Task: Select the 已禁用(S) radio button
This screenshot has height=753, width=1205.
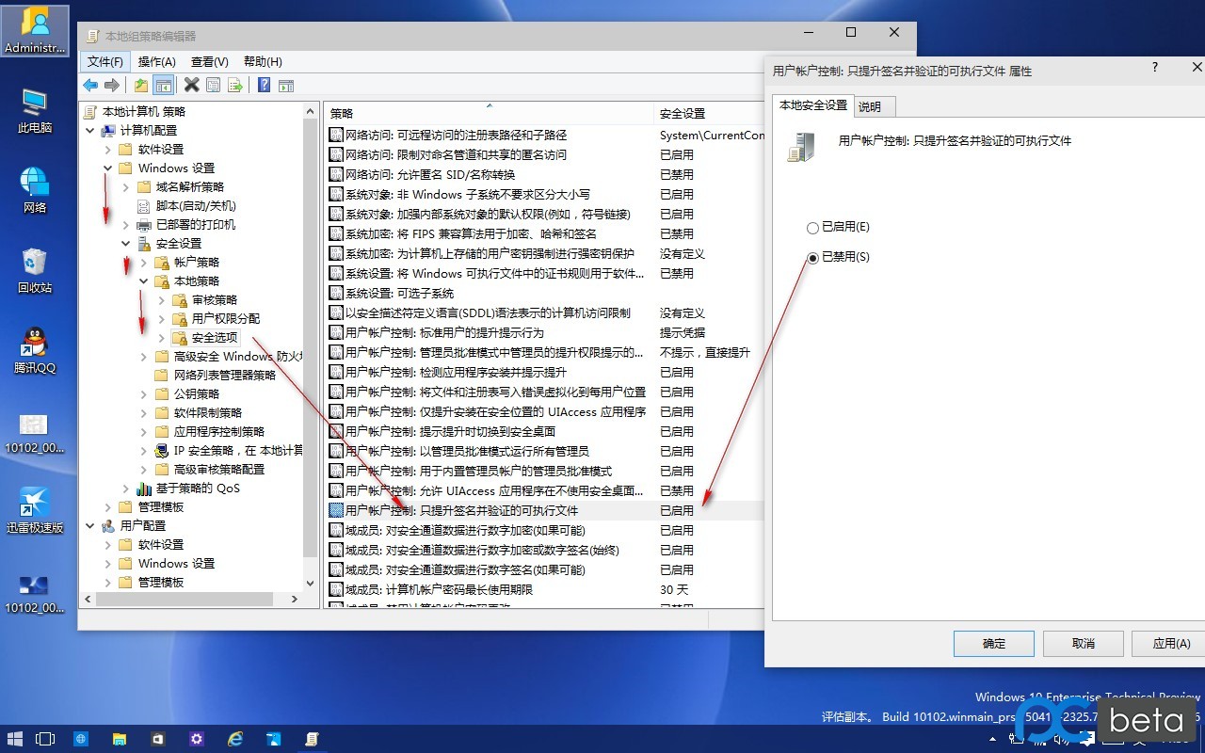Action: pos(812,257)
